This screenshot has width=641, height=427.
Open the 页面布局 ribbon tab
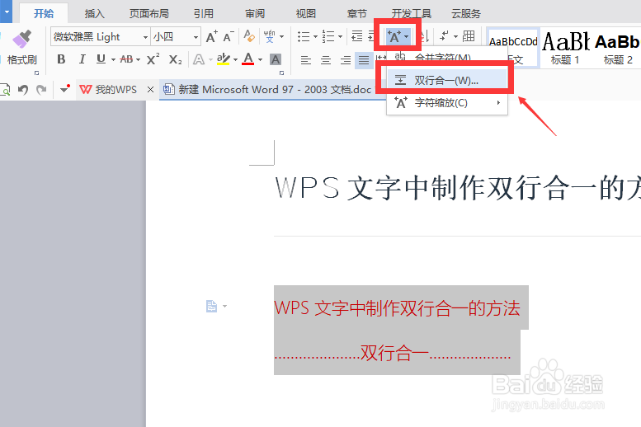[x=148, y=13]
